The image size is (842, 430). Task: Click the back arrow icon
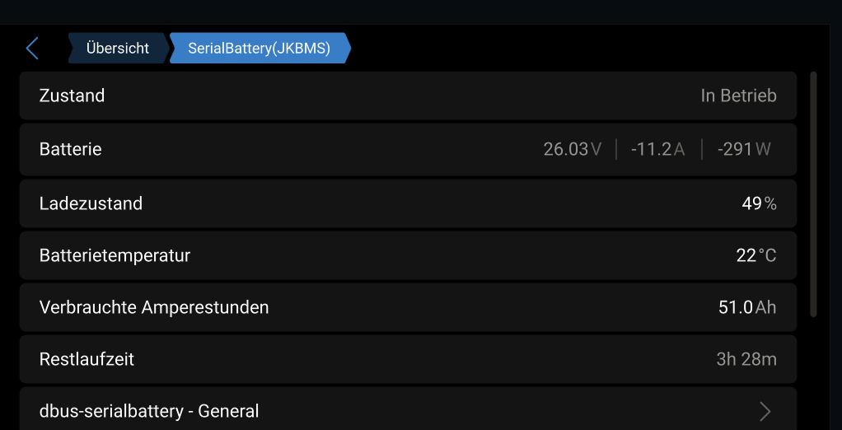click(32, 49)
